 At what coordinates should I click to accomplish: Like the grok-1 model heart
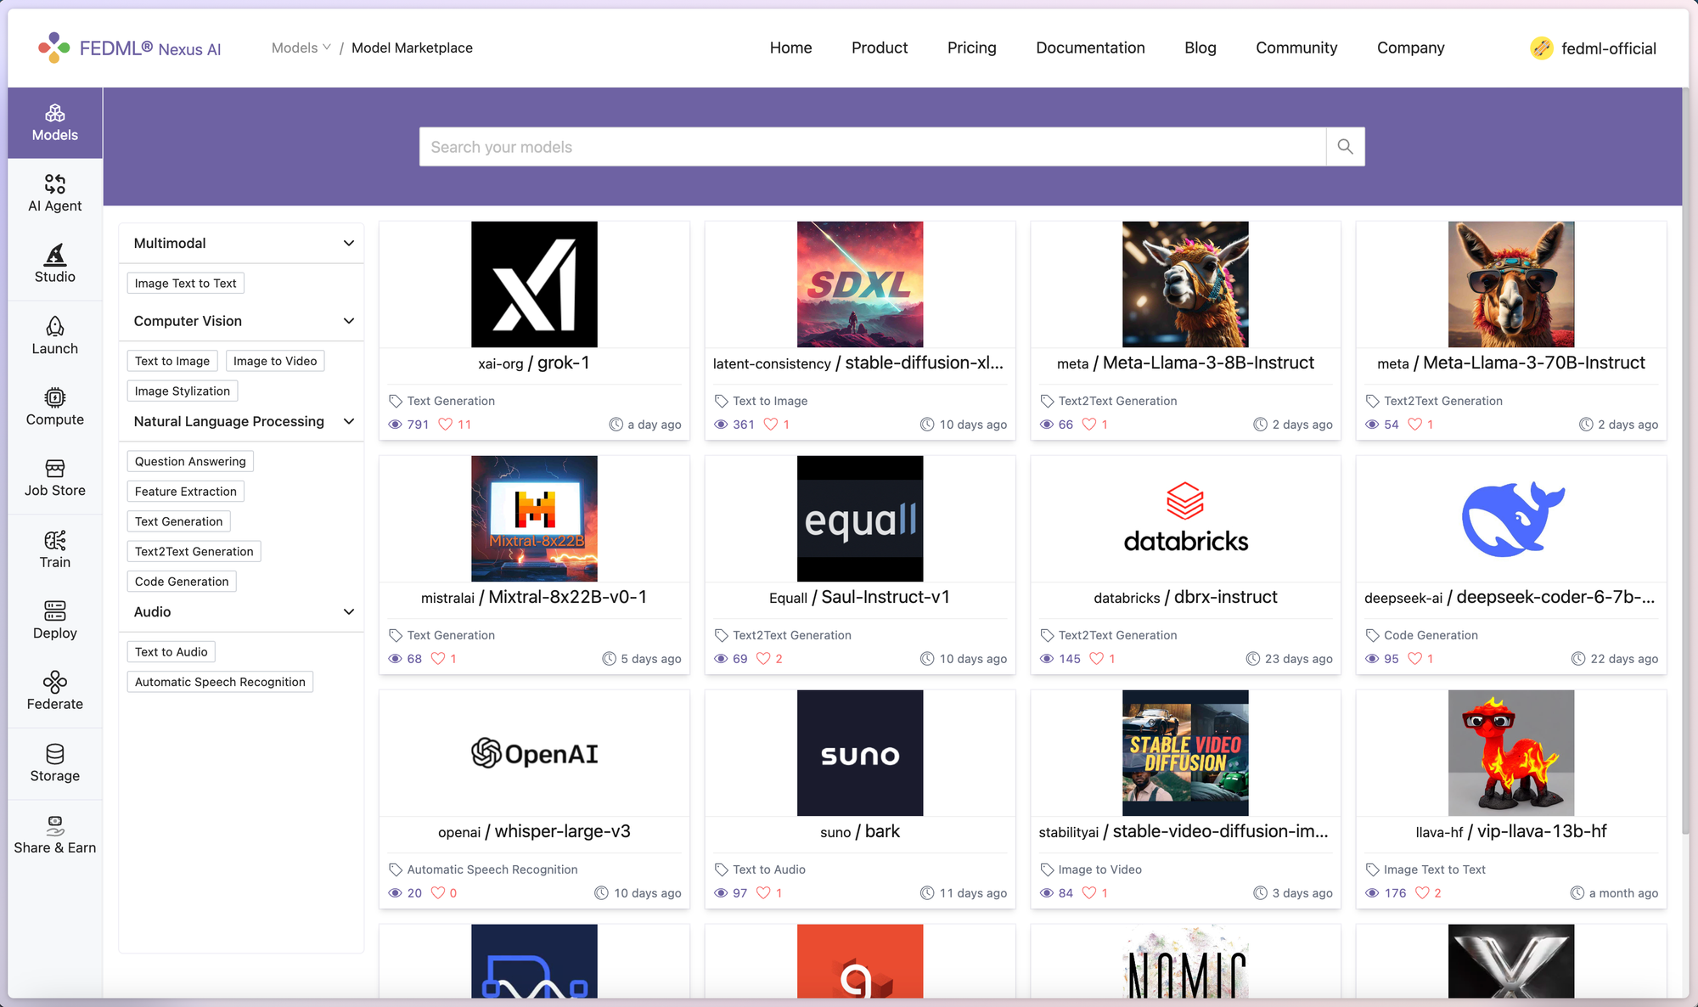(x=445, y=425)
